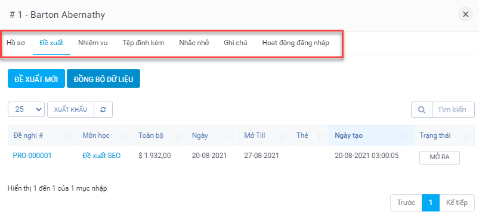
Task: Click ĐỒNG BỘ DỮ LIỆU button
Action: [103, 78]
